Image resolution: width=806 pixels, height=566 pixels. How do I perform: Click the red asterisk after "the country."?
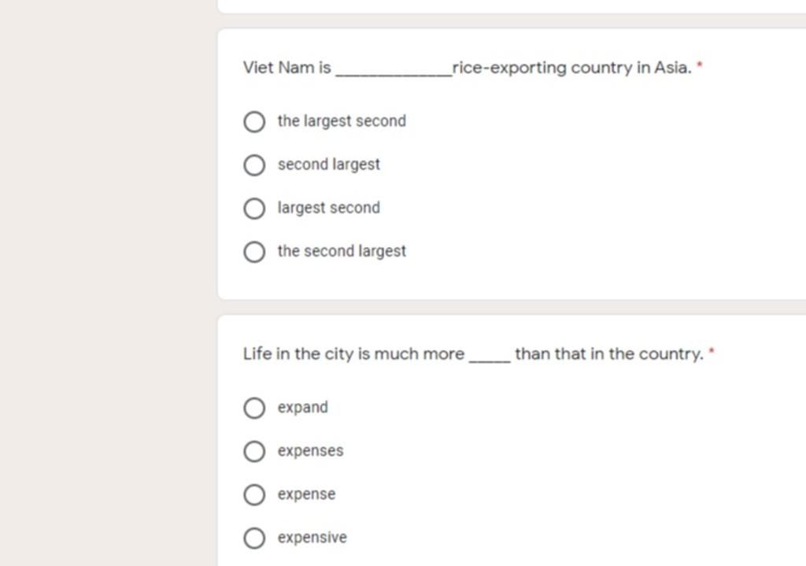click(x=712, y=350)
